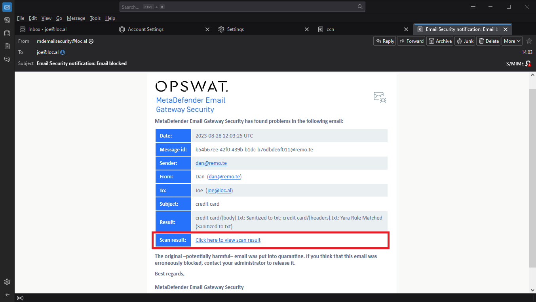Open the Sender dan@remo.te link
536x302 pixels.
click(211, 163)
